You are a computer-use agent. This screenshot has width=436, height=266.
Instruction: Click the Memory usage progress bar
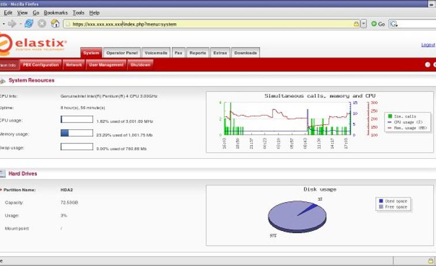[77, 133]
